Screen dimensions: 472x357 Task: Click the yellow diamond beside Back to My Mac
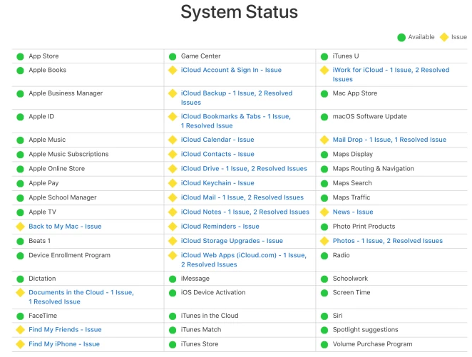pos(20,227)
